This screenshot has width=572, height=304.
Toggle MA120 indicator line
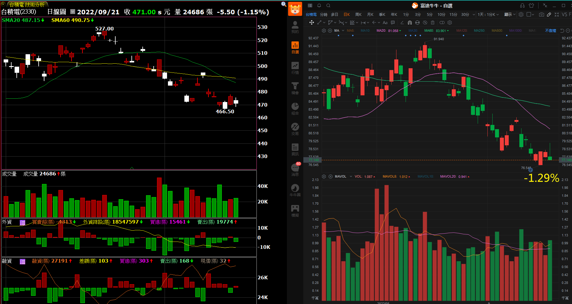coord(462,30)
